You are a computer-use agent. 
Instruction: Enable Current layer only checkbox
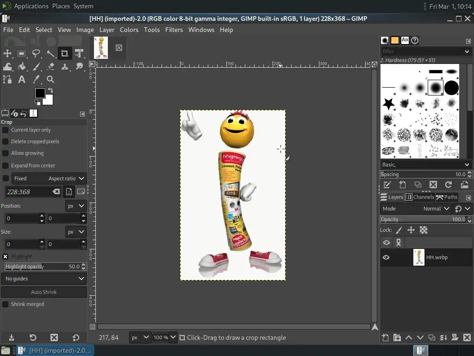coord(5,130)
